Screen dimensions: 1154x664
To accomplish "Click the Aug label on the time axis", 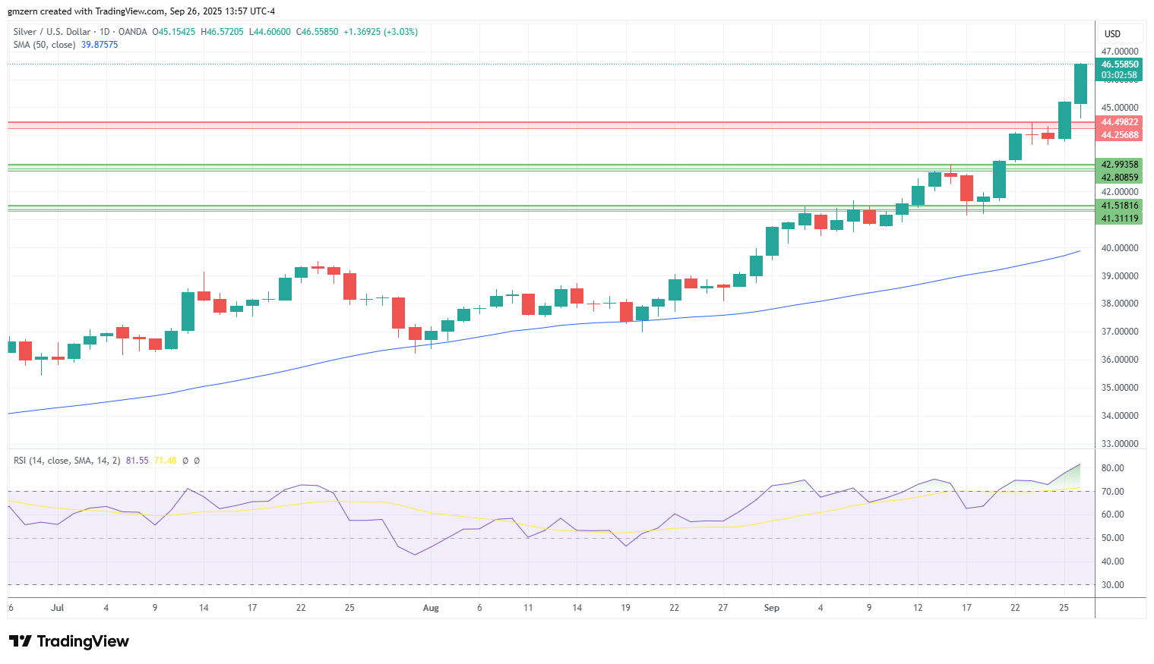I will tap(431, 608).
